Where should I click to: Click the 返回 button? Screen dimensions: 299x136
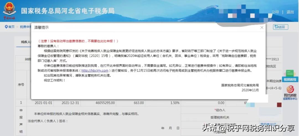tap(280, 27)
